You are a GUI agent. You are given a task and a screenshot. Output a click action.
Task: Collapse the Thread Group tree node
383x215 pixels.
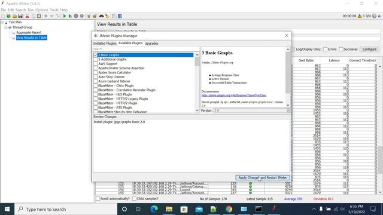click(6, 27)
